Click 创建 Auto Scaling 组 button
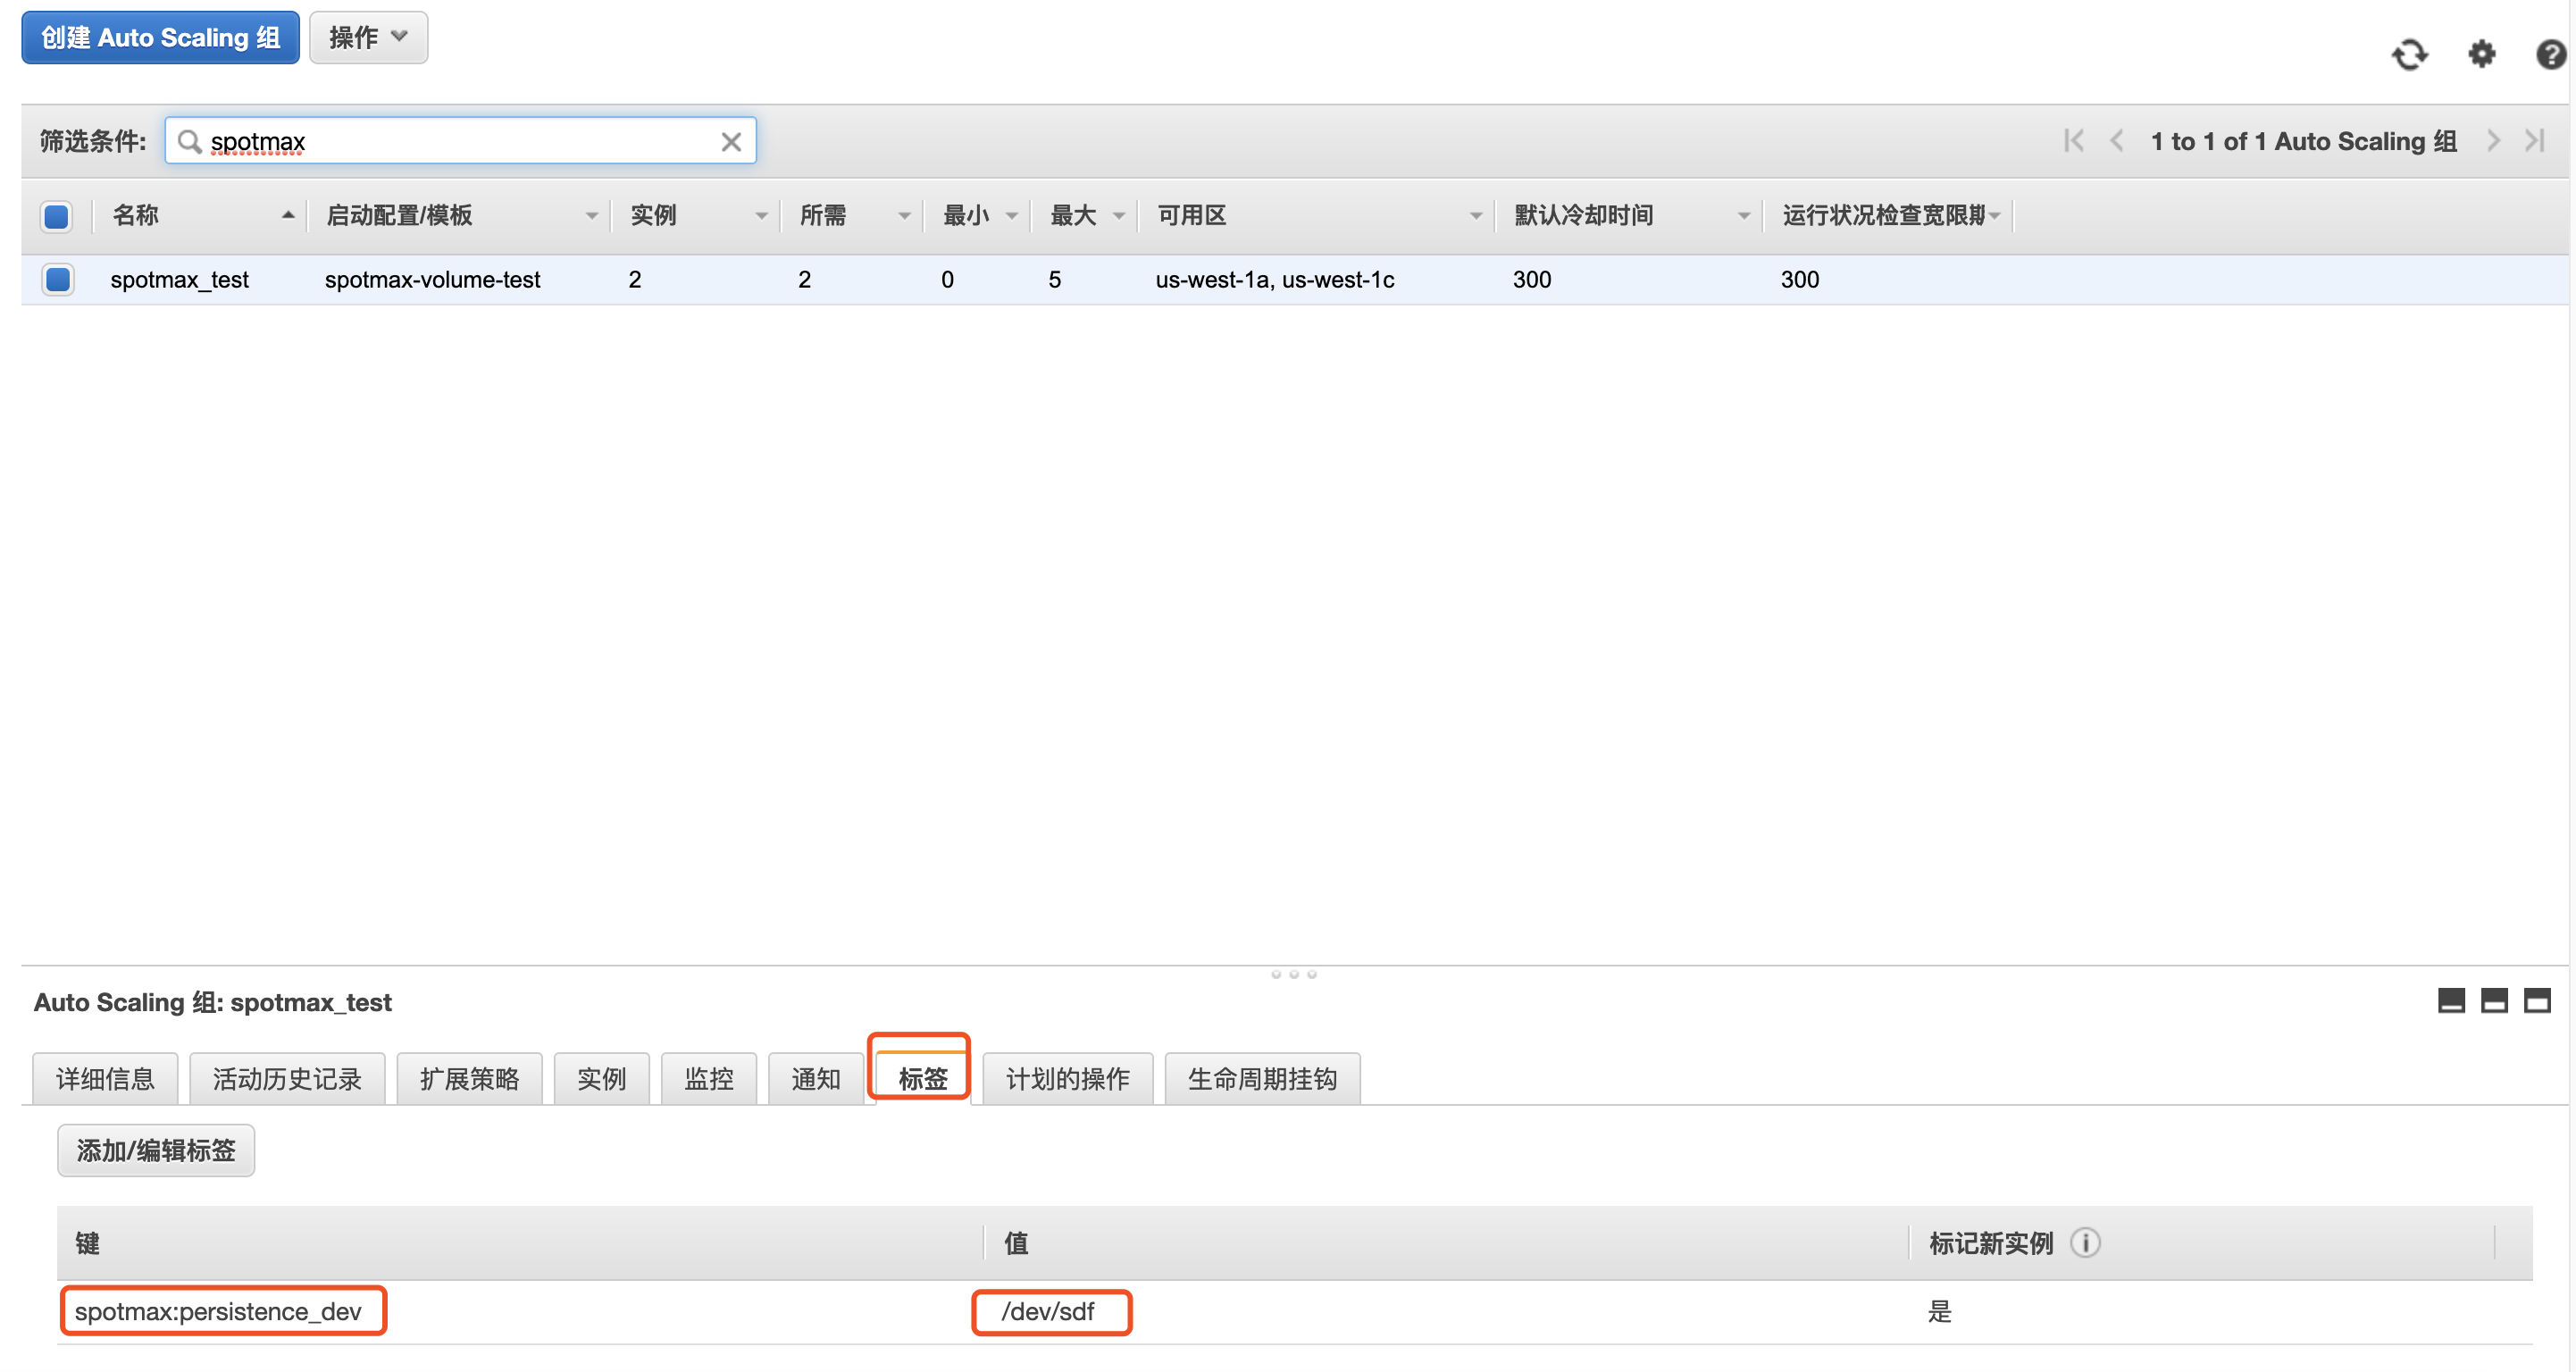 click(x=160, y=38)
